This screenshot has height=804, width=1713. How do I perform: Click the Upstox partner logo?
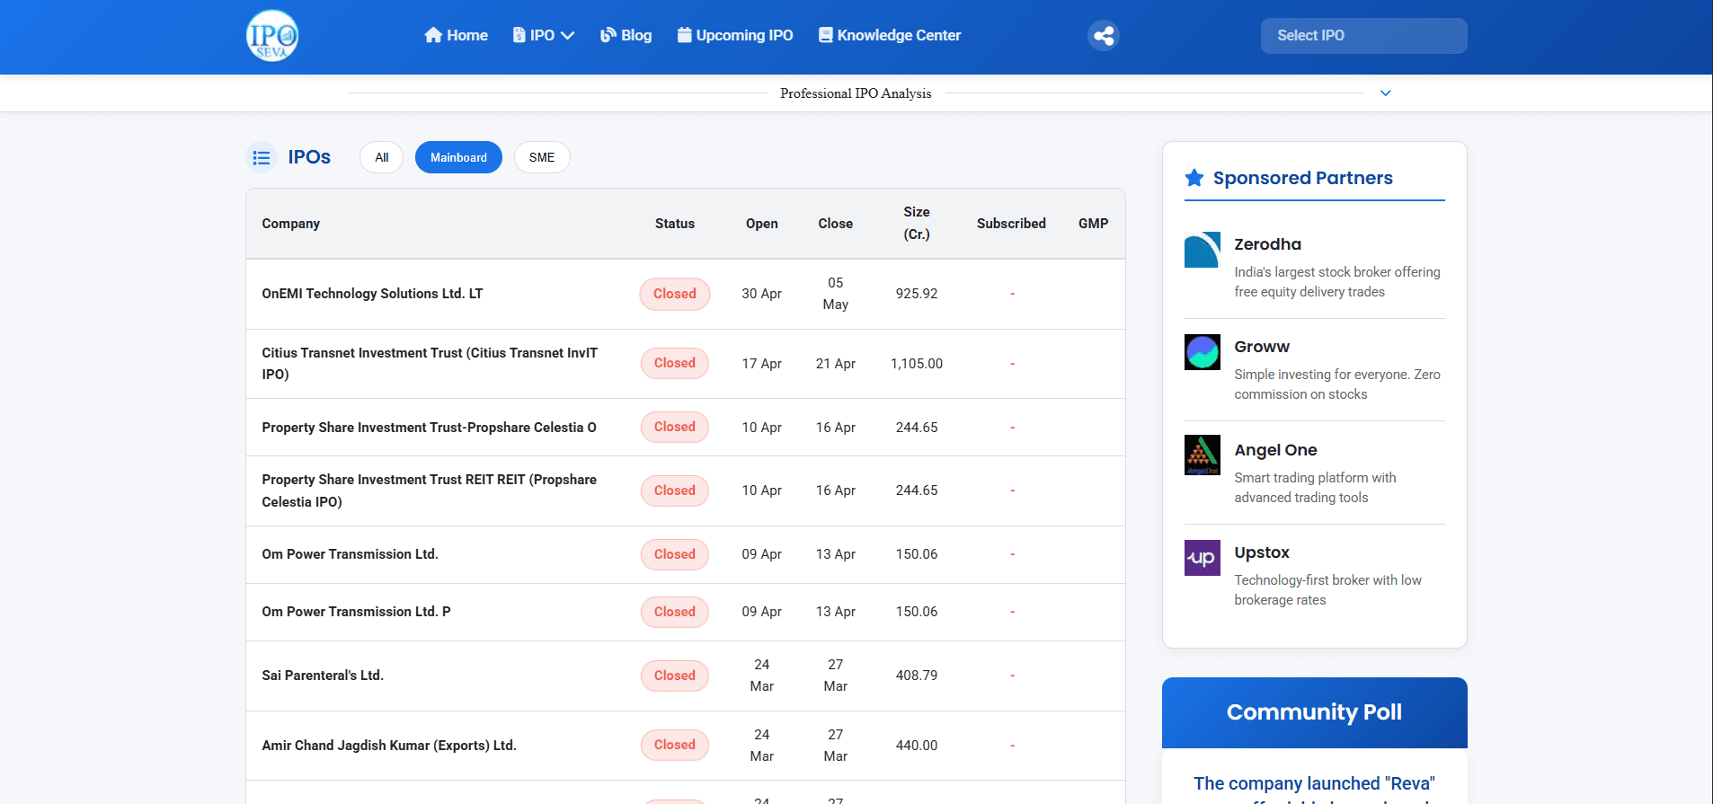1203,558
